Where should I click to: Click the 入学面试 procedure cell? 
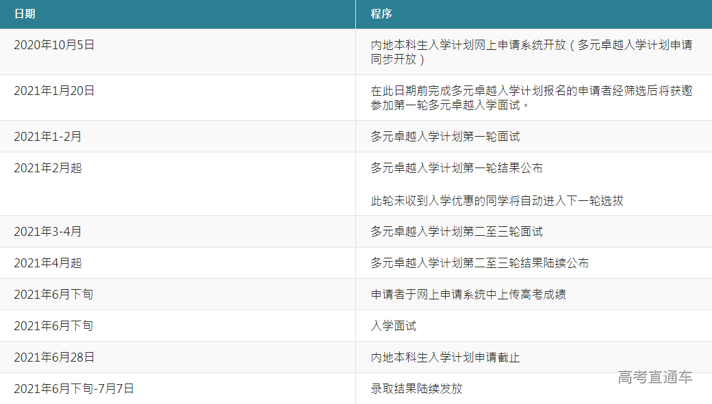point(394,326)
